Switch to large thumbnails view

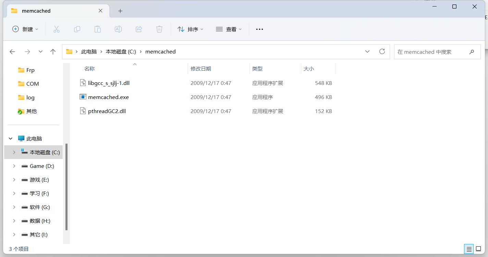tap(478, 249)
